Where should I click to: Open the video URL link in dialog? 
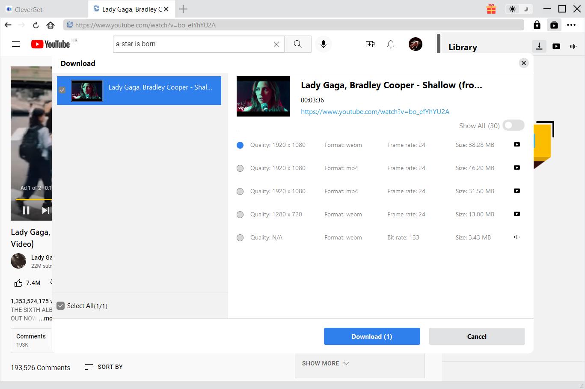click(375, 111)
